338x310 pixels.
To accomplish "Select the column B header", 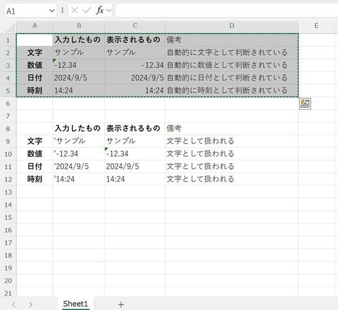I will [x=79, y=26].
